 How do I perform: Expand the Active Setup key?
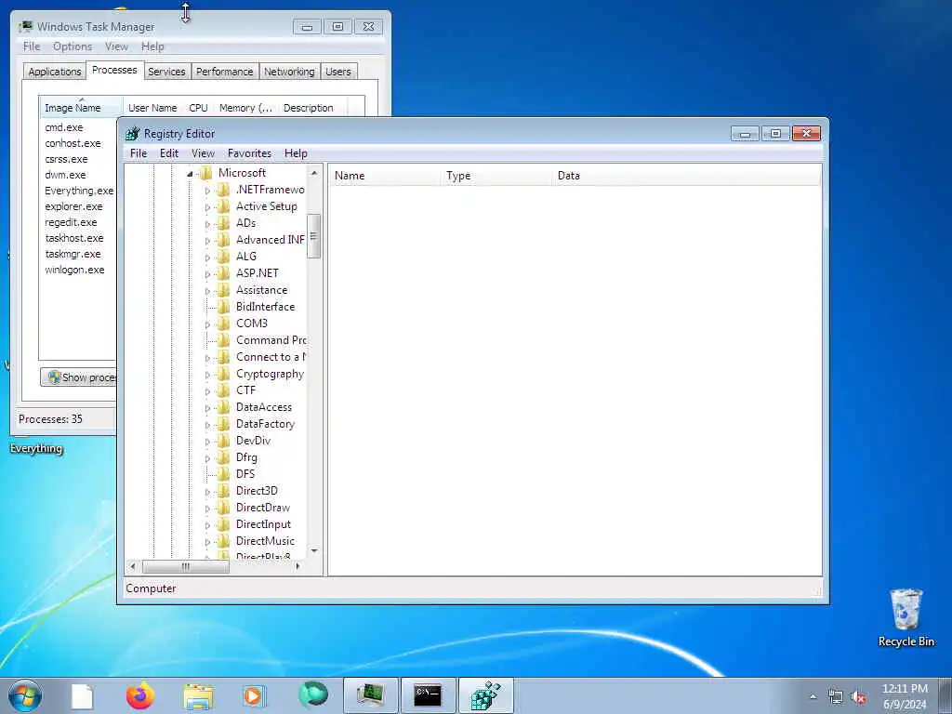(207, 207)
